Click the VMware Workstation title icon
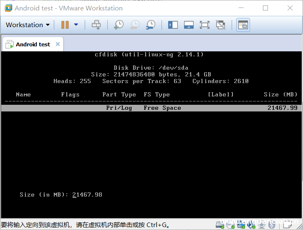The image size is (303, 230). click(x=8, y=8)
